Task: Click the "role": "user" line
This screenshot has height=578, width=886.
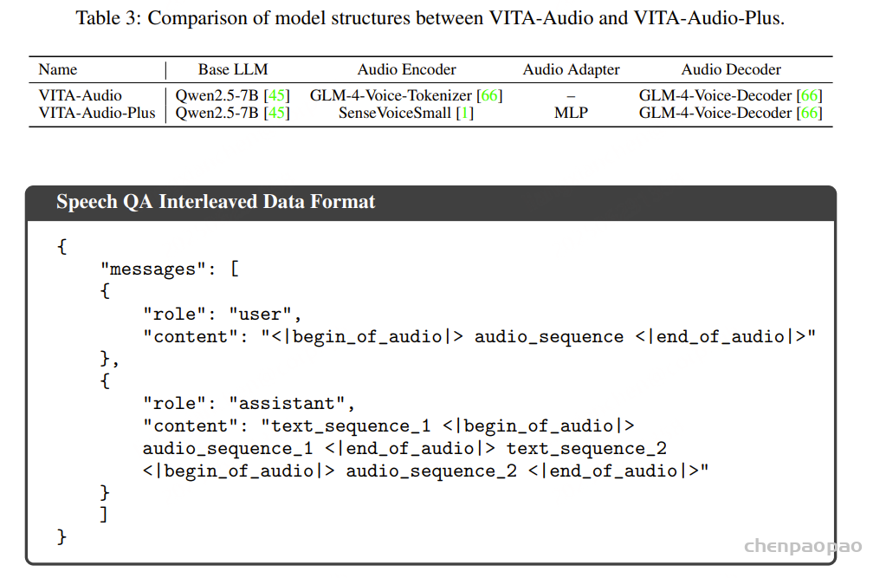Action: [x=222, y=314]
